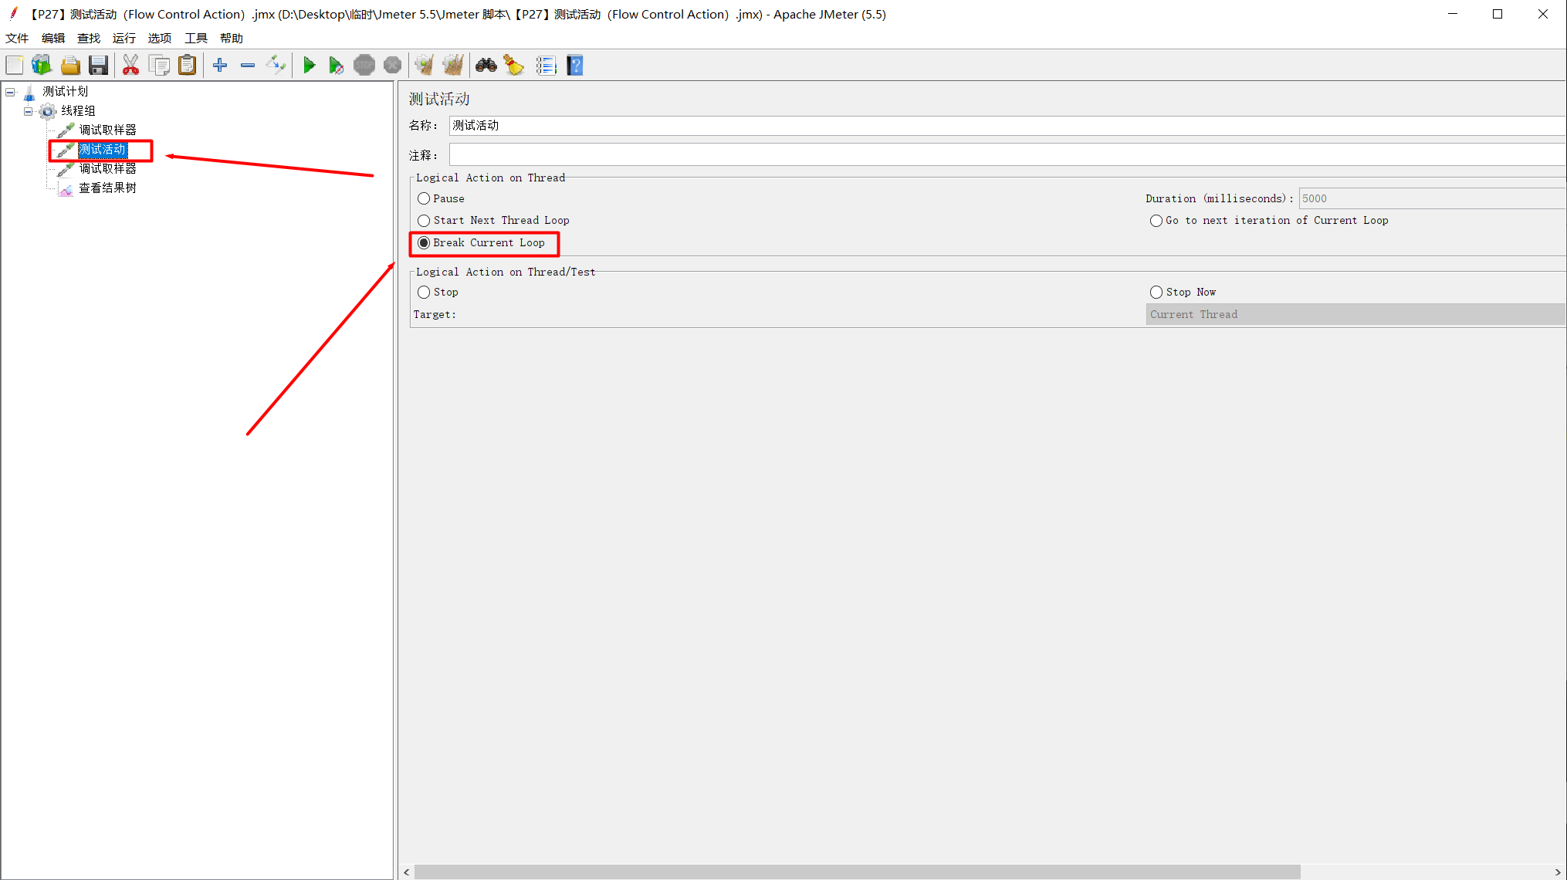Click the Reset Search yellow broom icon
This screenshot has height=880, width=1567.
(513, 66)
